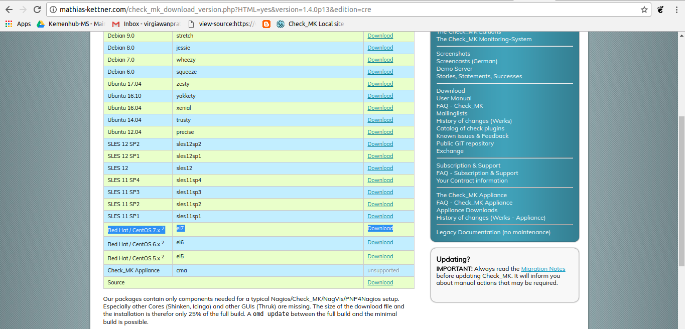Open The Check_MK Appliance link
Screen dimensions: 685x329
pyautogui.click(x=471, y=195)
